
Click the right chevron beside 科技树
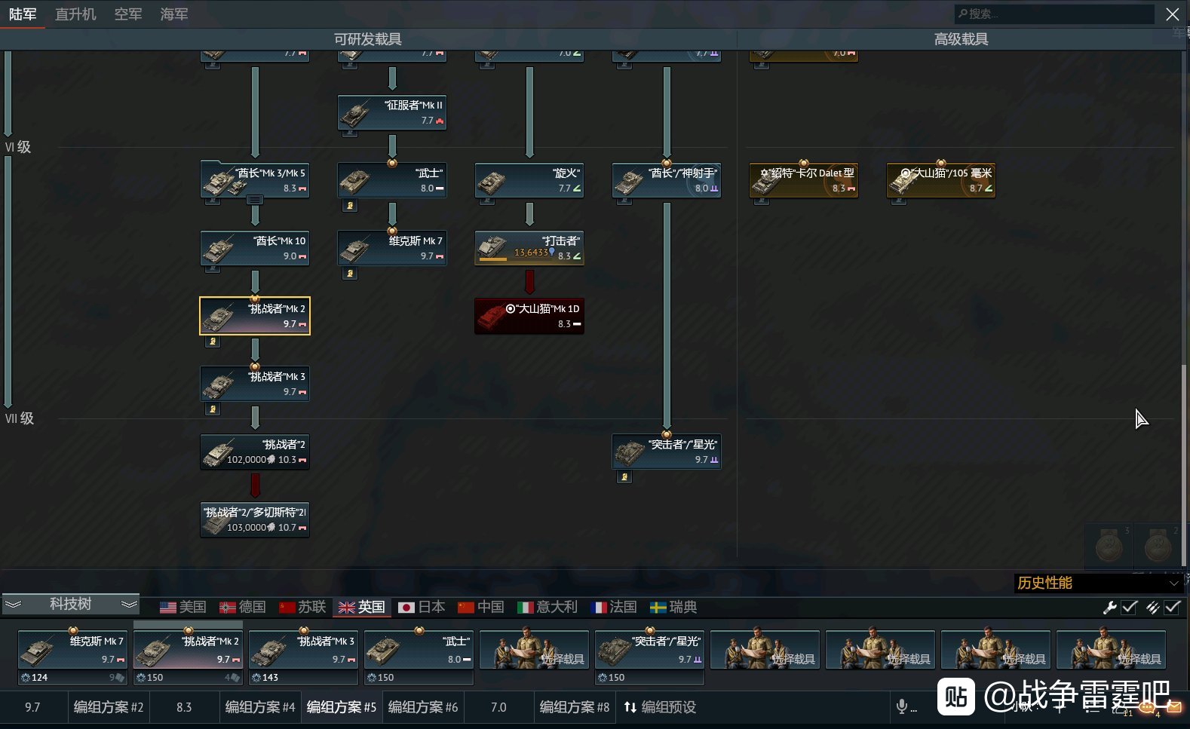(x=130, y=604)
